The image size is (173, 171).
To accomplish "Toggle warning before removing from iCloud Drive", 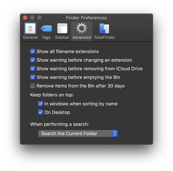I will point(33,69).
